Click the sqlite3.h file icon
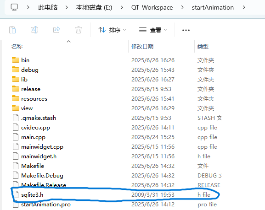 (x=16, y=194)
